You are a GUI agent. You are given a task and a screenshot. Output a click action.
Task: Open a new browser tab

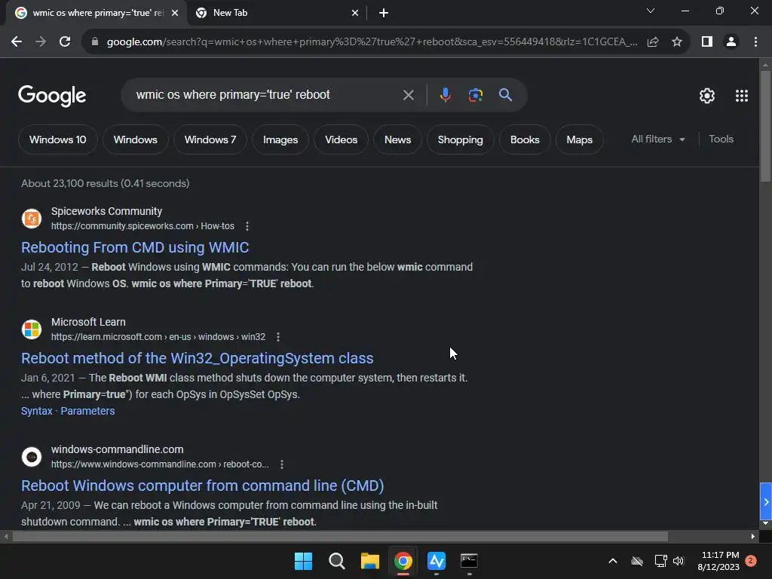pyautogui.click(x=384, y=13)
